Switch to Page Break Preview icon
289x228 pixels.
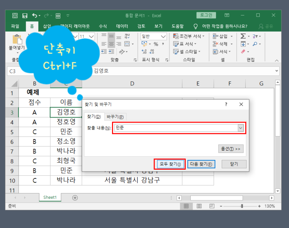(x=212, y=206)
